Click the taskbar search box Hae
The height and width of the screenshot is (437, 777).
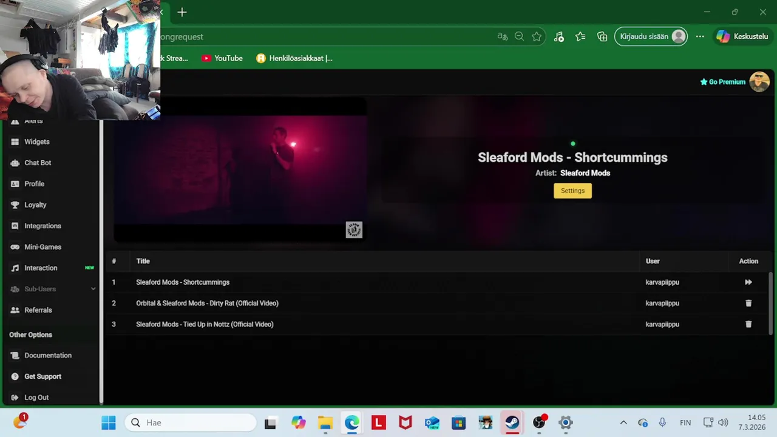click(x=191, y=422)
